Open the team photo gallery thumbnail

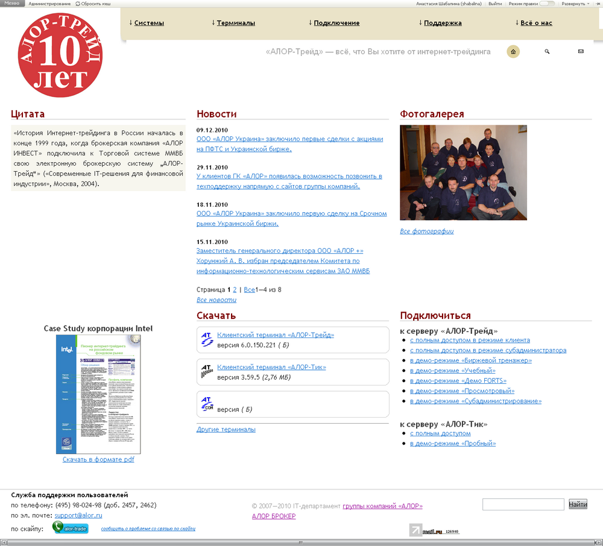pyautogui.click(x=463, y=172)
